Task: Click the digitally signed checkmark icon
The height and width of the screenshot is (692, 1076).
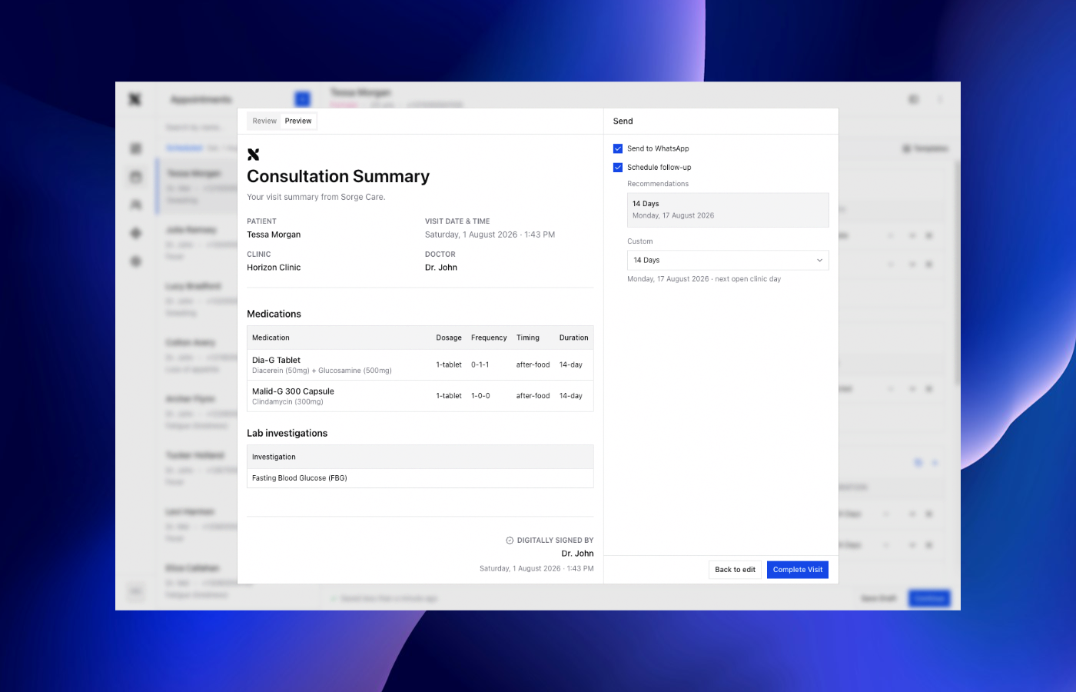Action: pos(510,541)
